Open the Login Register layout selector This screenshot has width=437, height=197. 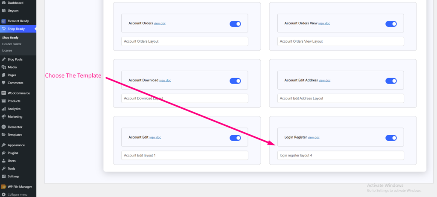(341, 155)
